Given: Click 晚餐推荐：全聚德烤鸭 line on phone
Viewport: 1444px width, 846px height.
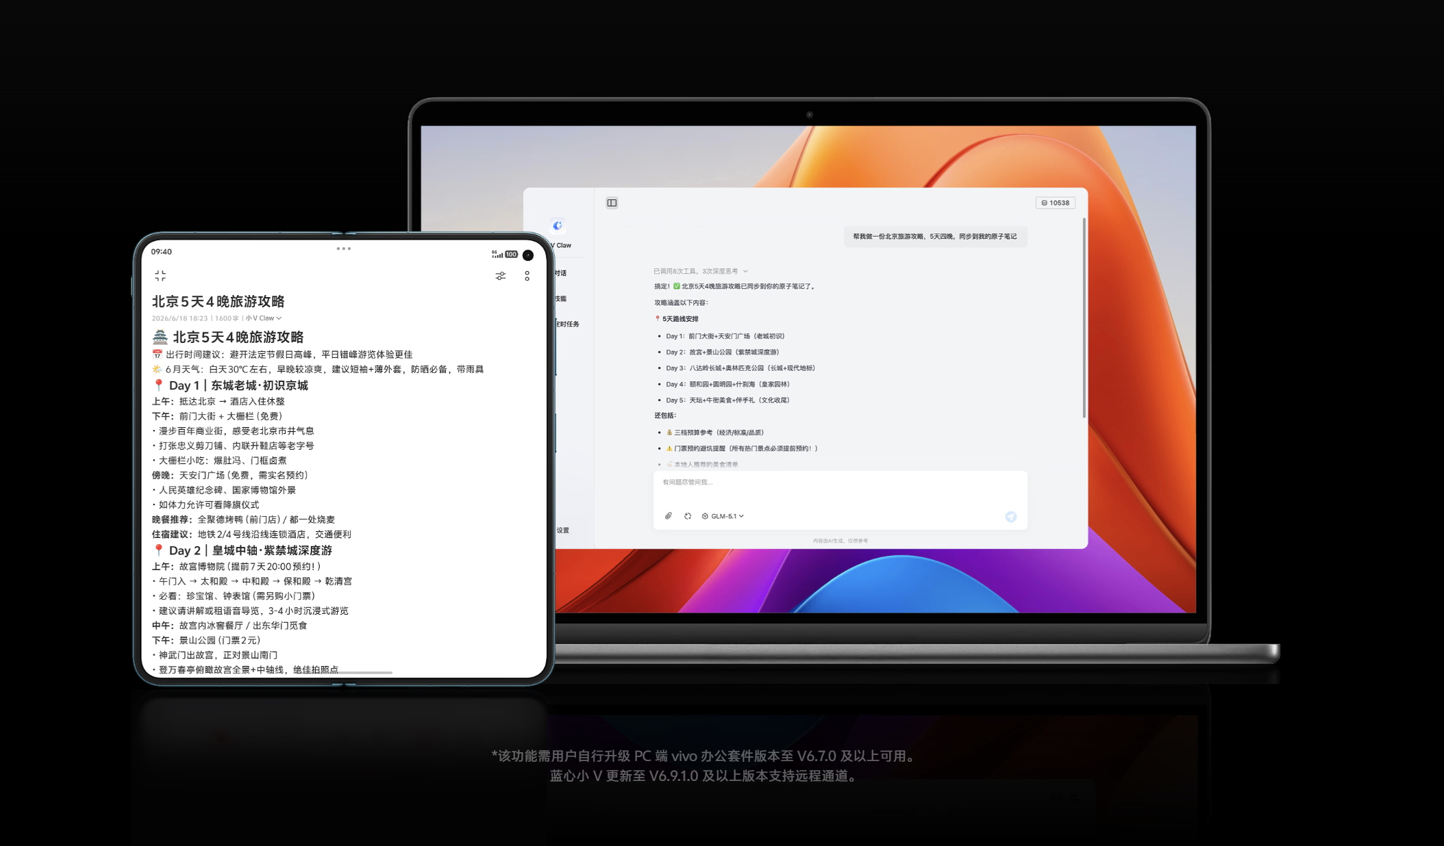Looking at the screenshot, I should tap(243, 520).
